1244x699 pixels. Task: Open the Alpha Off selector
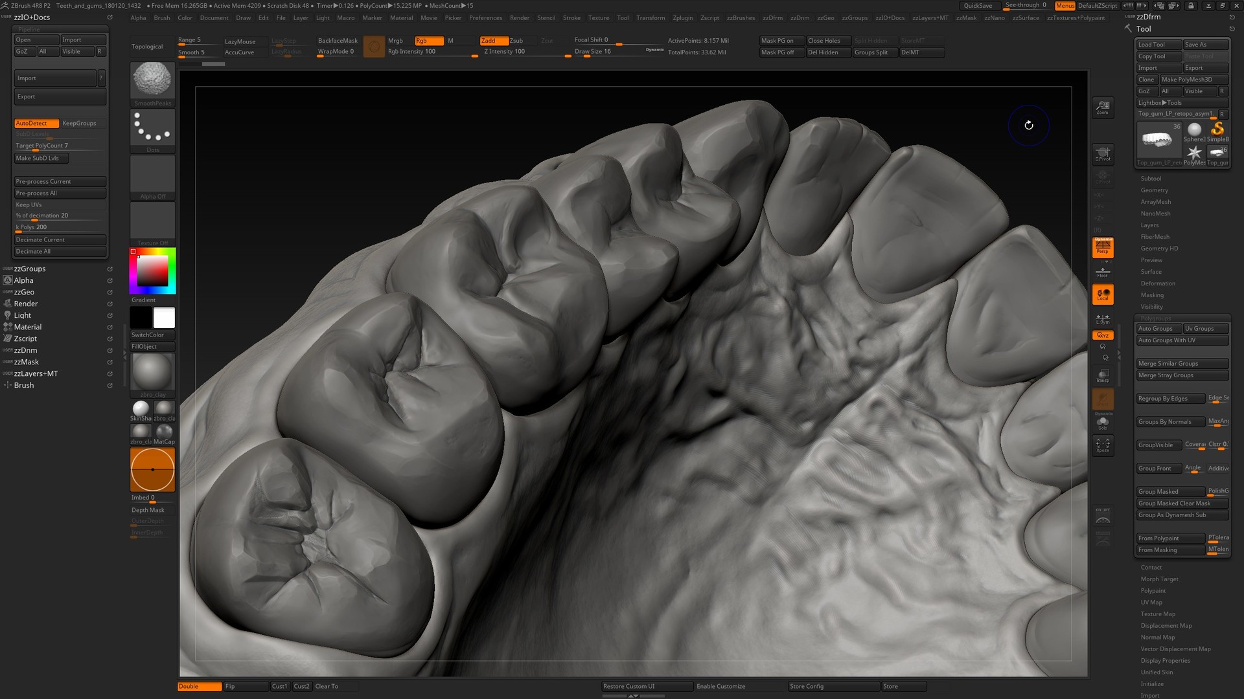(x=152, y=177)
